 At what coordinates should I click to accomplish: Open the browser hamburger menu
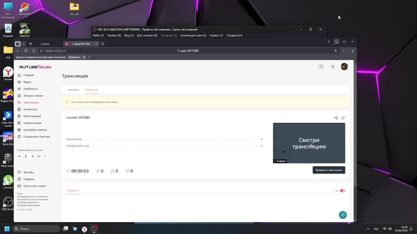click(328, 42)
